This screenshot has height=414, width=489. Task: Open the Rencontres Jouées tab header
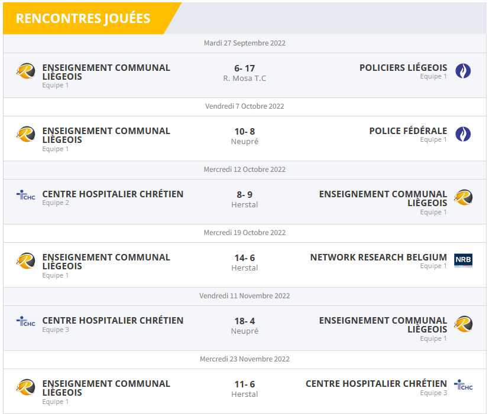pos(83,18)
